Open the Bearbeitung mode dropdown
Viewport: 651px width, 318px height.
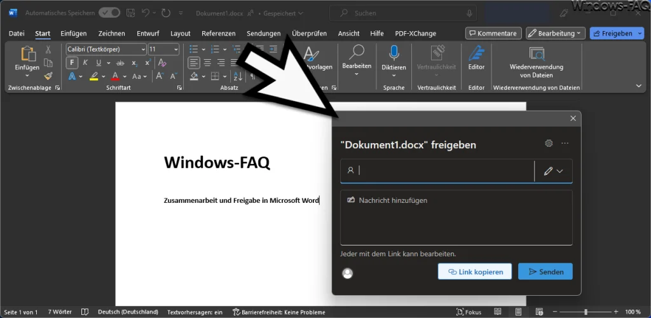pyautogui.click(x=556, y=34)
